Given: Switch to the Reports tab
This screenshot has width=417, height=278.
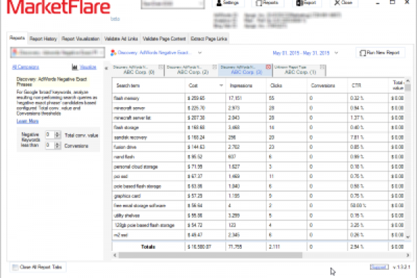Looking at the screenshot, I should 17,38.
